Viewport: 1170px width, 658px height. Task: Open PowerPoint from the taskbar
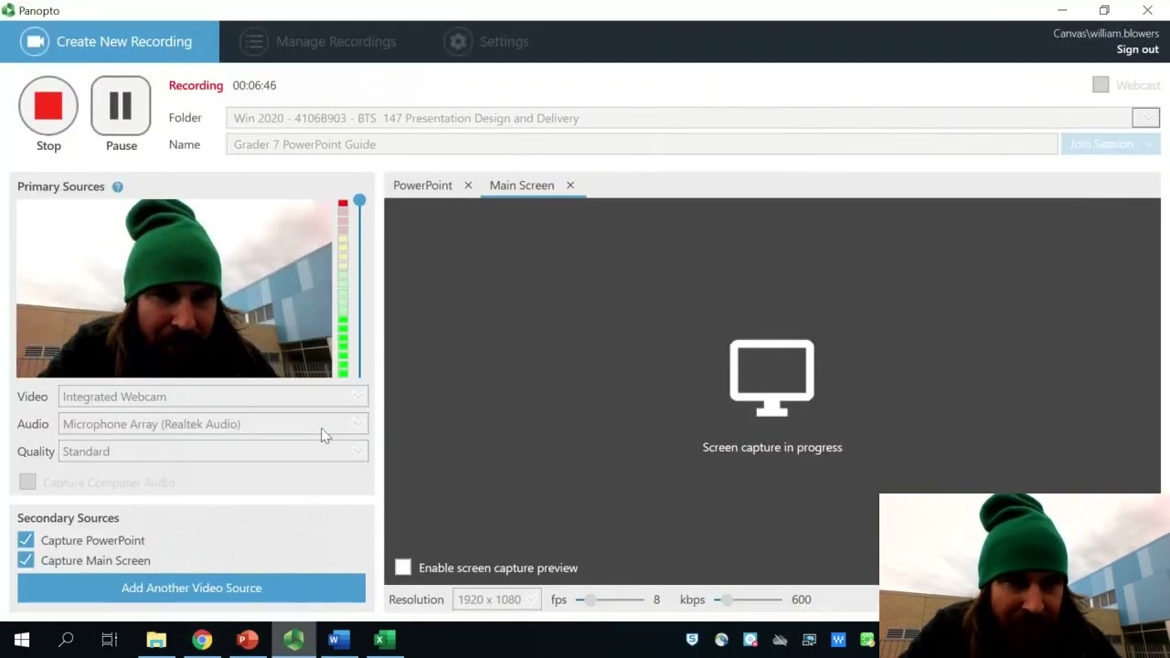coord(248,640)
